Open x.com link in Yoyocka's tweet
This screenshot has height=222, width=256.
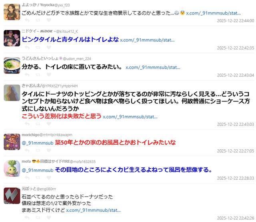(213, 13)
